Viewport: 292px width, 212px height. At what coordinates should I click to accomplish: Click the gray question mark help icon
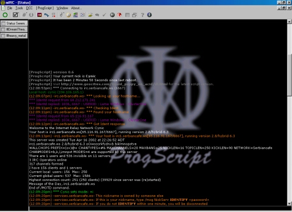pos(142,15)
